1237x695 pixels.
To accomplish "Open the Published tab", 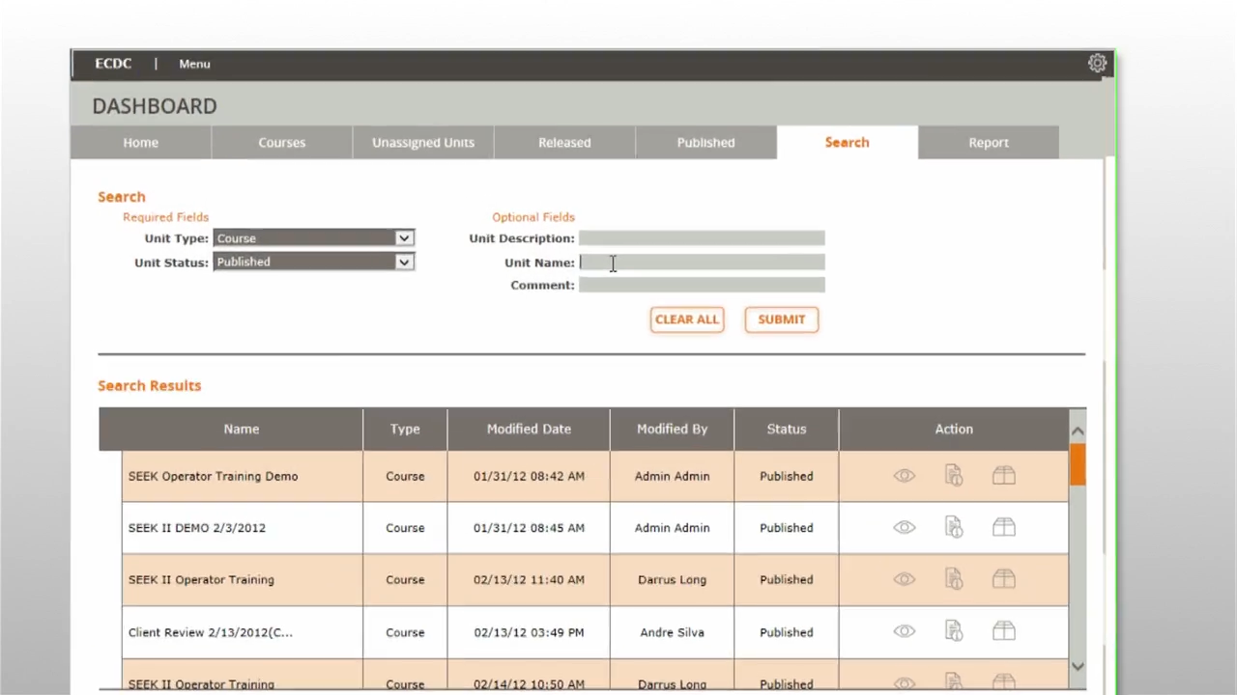I will coord(705,142).
